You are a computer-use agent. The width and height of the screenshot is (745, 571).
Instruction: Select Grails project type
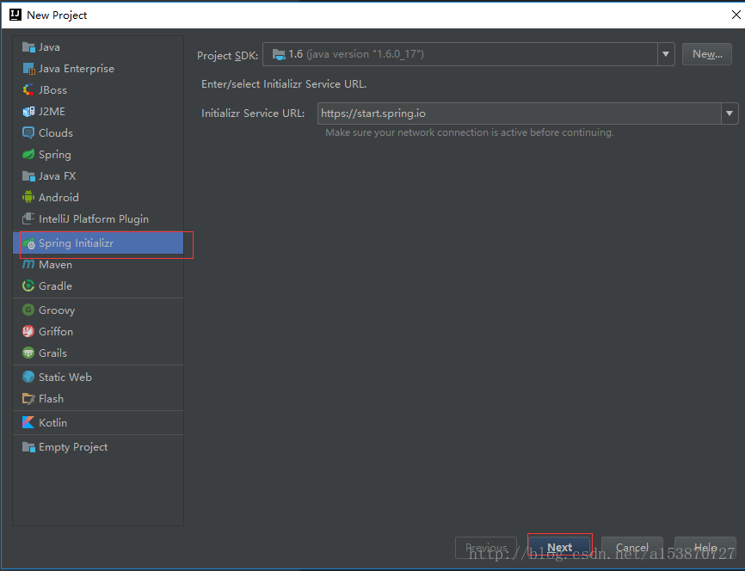coord(98,353)
